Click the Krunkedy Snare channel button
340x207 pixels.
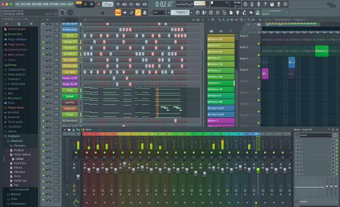(70, 30)
